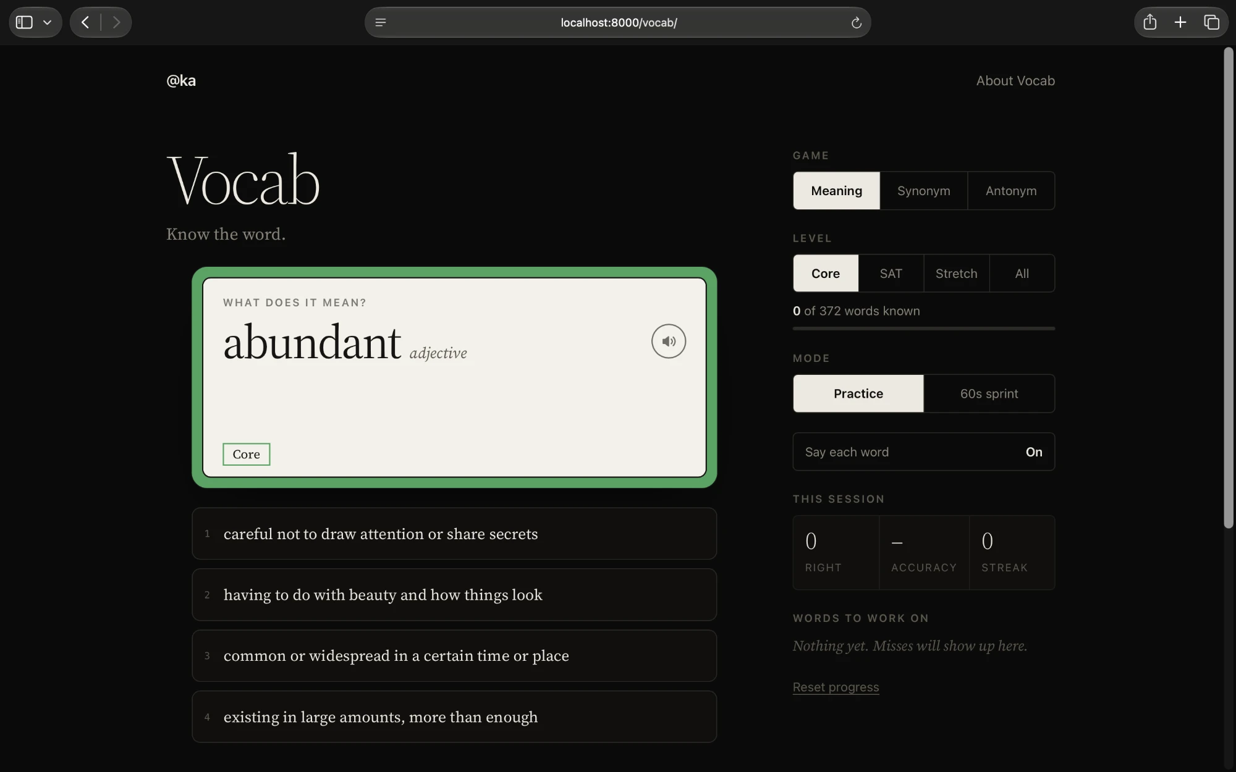Click the '0 of 372 words known' text
Image resolution: width=1236 pixels, height=772 pixels.
[x=857, y=311]
